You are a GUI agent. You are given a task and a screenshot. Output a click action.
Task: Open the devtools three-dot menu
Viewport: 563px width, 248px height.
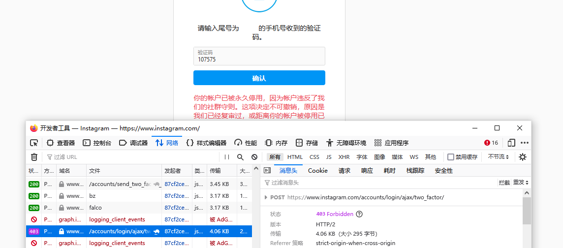(525, 143)
